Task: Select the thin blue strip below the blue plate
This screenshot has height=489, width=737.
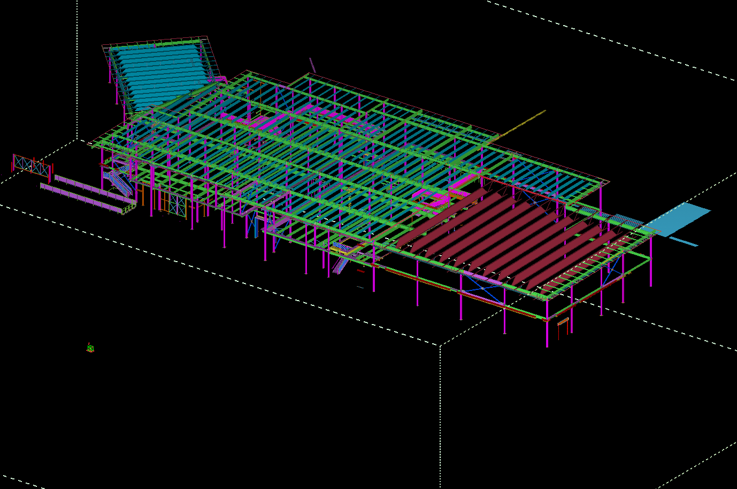Action: [x=684, y=242]
